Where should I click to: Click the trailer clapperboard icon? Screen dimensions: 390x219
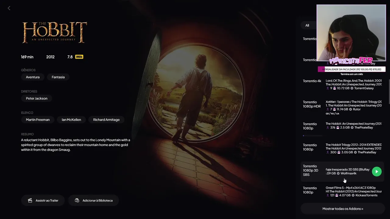30,200
